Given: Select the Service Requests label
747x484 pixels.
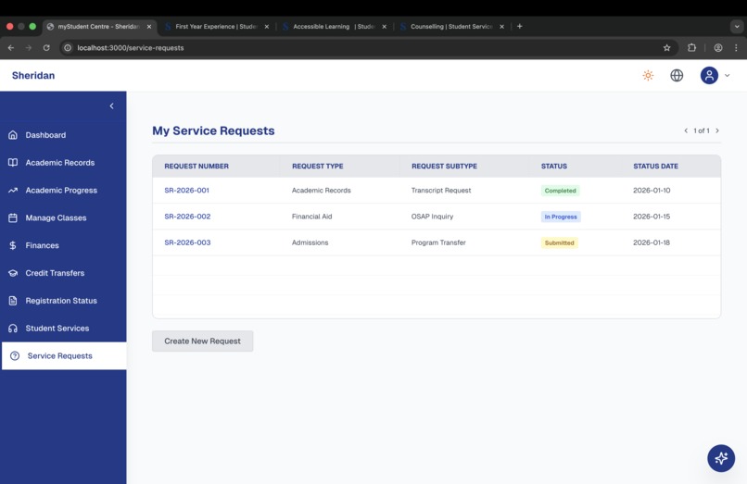Looking at the screenshot, I should [59, 356].
